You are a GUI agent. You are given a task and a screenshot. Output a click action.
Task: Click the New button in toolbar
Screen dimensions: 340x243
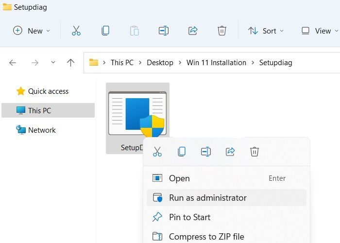click(32, 31)
